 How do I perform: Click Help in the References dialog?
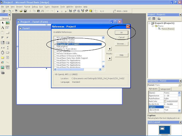tap(121, 55)
